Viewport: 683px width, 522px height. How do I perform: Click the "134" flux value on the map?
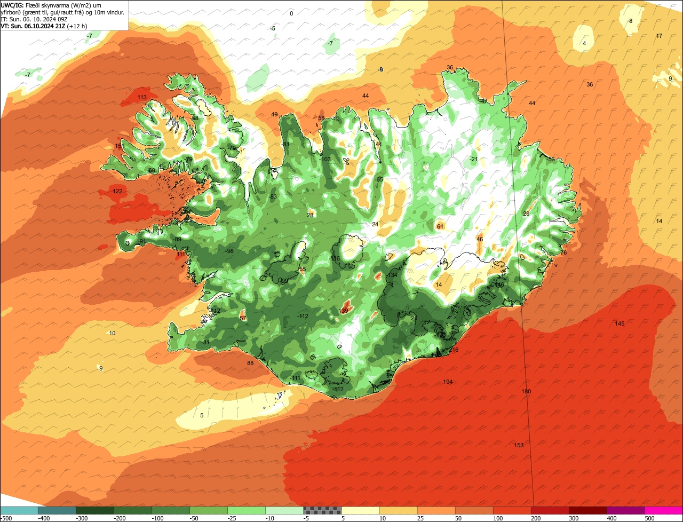click(393, 275)
